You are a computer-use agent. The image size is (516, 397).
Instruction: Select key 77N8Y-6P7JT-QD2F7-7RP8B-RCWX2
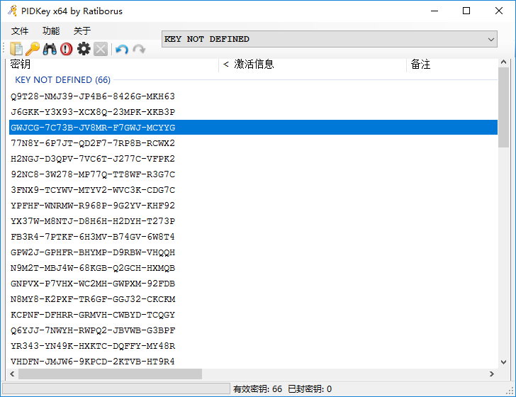pyautogui.click(x=93, y=143)
